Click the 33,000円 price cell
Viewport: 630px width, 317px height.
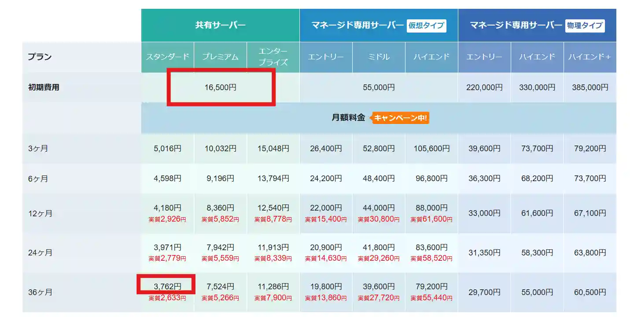pos(484,213)
